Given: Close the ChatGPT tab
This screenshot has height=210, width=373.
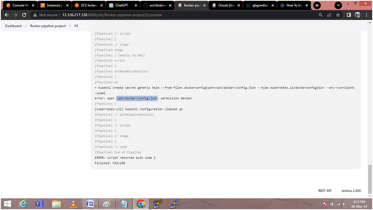Looking at the screenshot, I should point(136,5).
